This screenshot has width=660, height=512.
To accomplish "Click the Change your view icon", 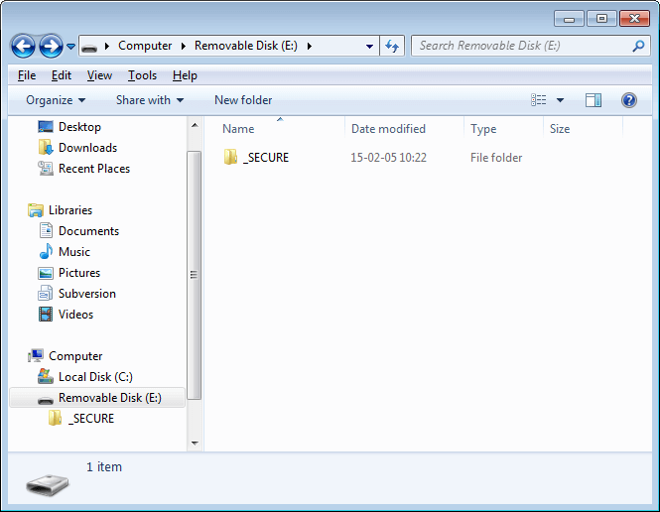I will coord(539,100).
